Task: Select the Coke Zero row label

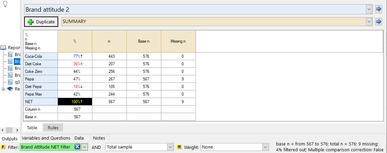Action: pyautogui.click(x=40, y=72)
